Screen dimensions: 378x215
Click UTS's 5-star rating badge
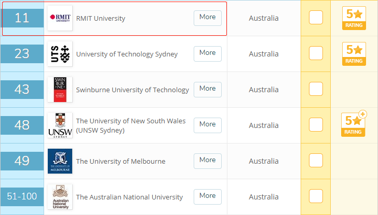pos(354,54)
